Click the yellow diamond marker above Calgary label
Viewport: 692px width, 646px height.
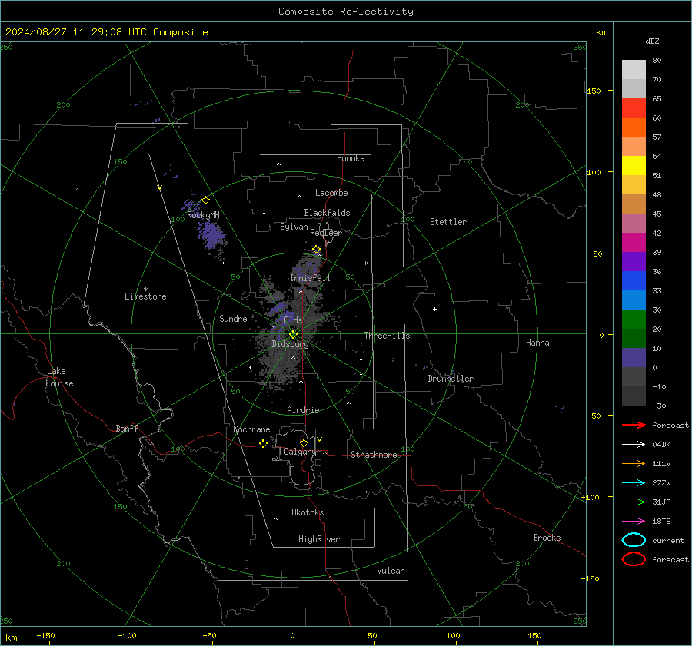click(x=304, y=442)
